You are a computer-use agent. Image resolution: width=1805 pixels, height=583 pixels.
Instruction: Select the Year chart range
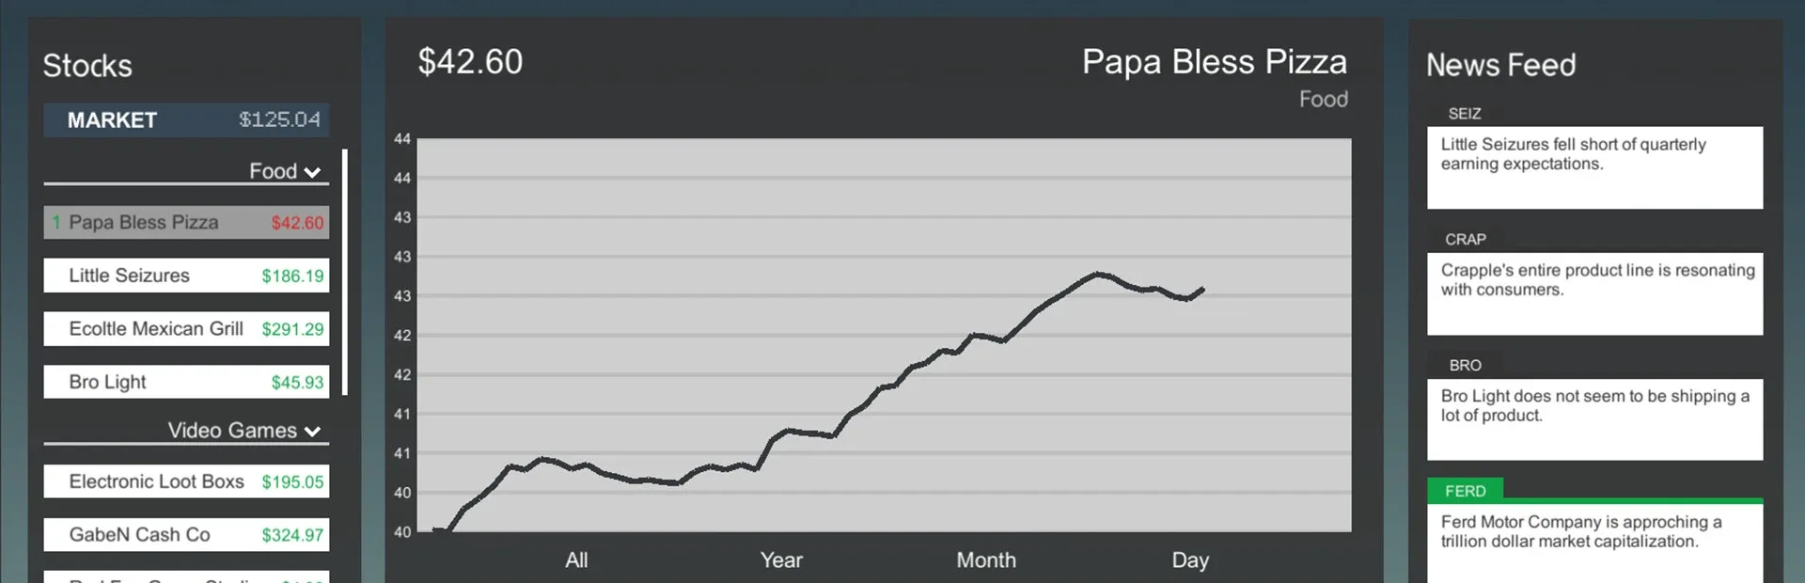coord(780,559)
